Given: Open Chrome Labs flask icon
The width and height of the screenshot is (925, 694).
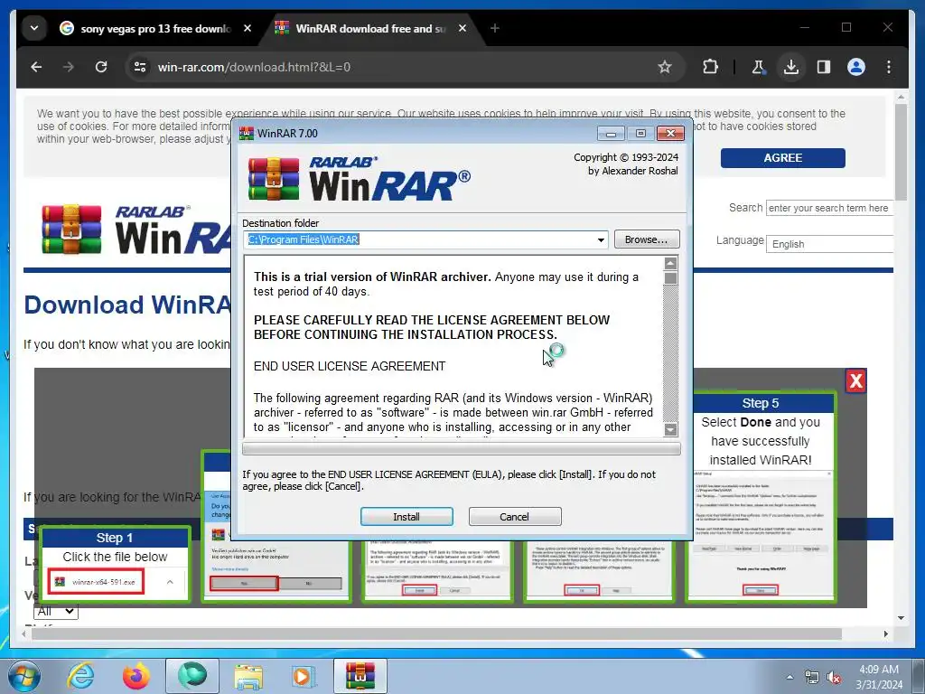Looking at the screenshot, I should tap(759, 67).
